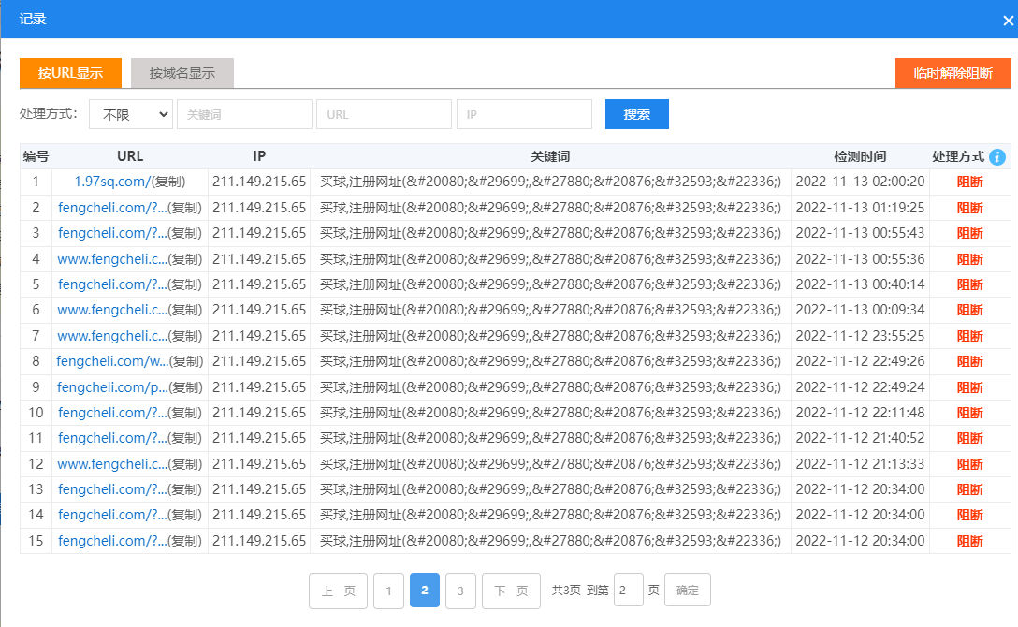Click the blue info icon beside 处理方式 header
Image resolution: width=1018 pixels, height=627 pixels.
997,156
